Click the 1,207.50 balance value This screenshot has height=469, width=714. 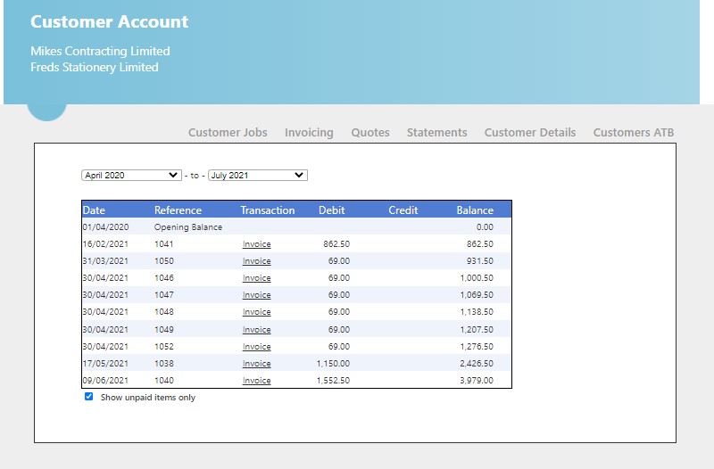tap(477, 329)
